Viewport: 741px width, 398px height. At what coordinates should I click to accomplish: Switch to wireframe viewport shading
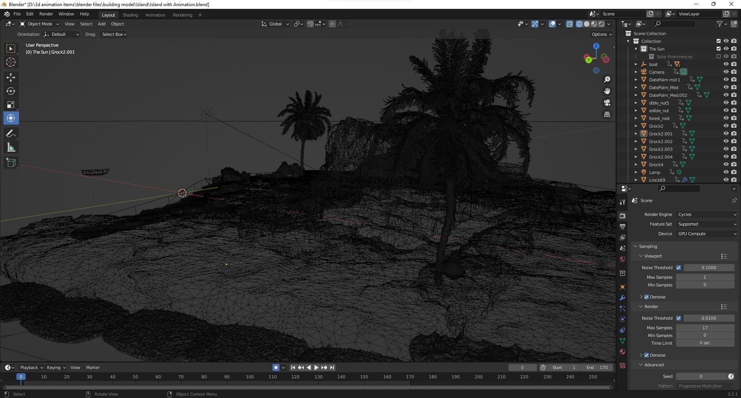[579, 24]
